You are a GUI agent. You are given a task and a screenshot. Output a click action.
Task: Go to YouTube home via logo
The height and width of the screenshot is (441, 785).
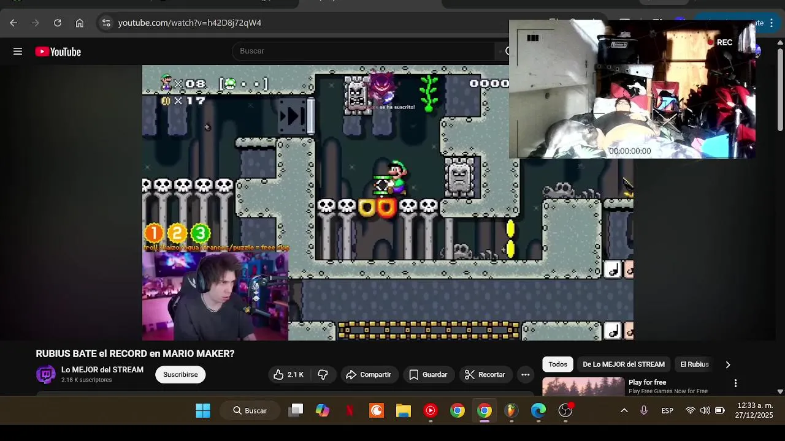coord(58,52)
